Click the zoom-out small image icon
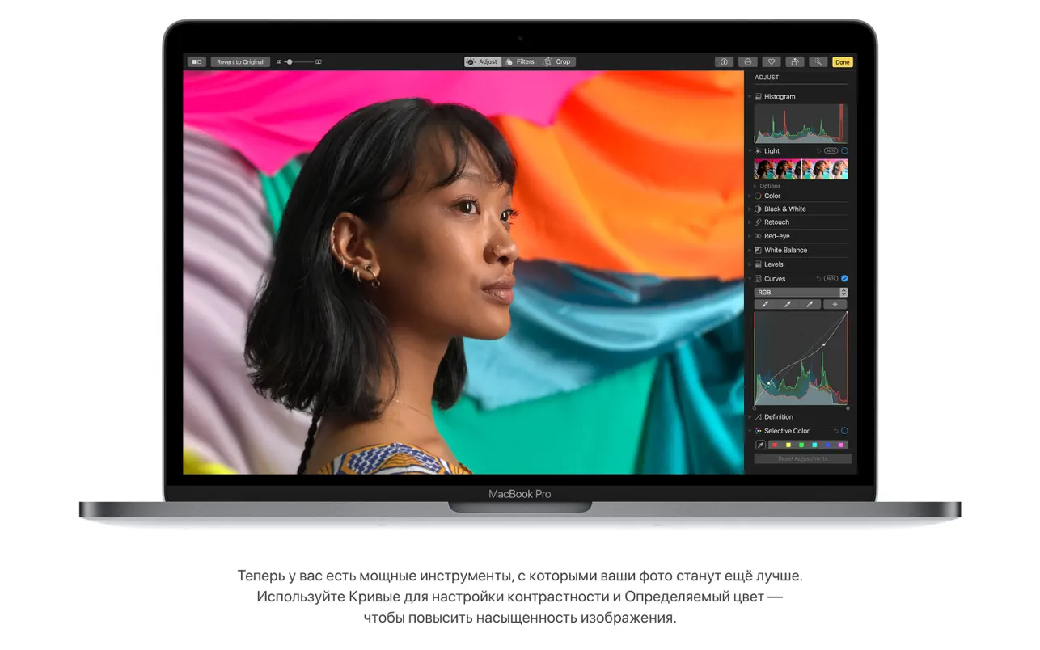This screenshot has width=1040, height=650. tap(279, 61)
